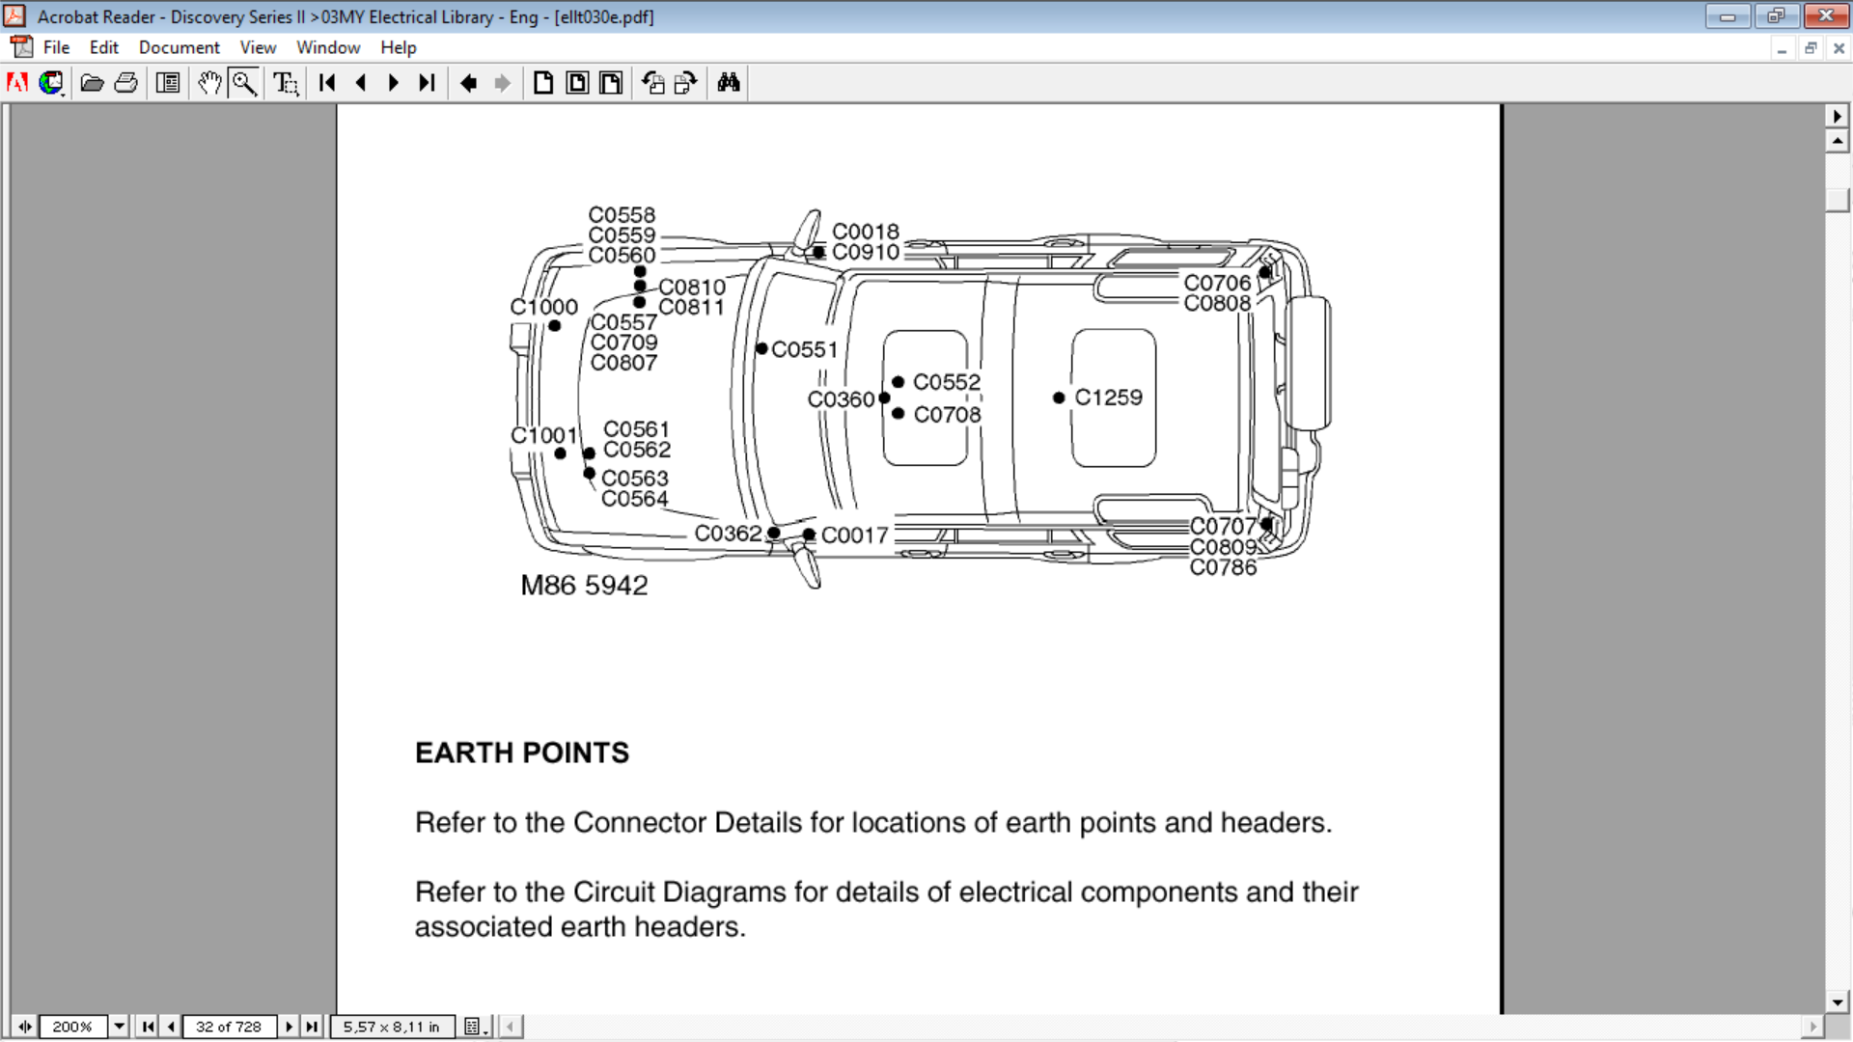Select the Hand tool
The image size is (1853, 1042).
pos(209,83)
